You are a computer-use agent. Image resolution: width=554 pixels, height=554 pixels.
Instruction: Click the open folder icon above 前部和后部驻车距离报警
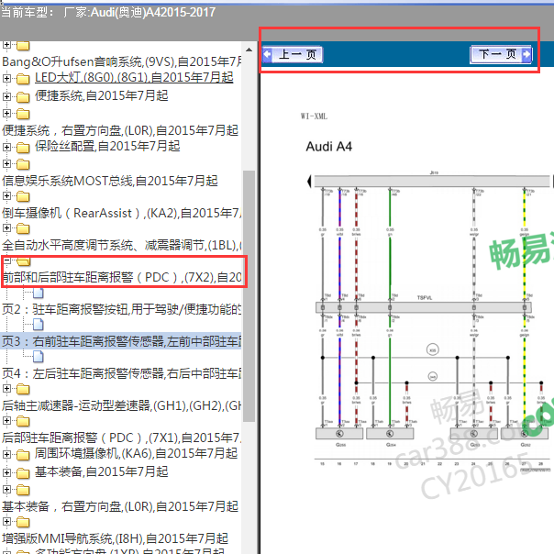[23, 261]
